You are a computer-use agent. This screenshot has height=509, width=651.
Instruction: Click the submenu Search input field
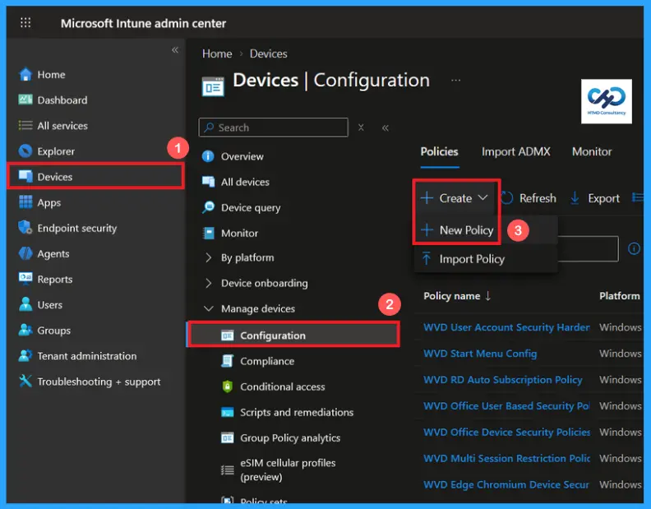tap(273, 127)
